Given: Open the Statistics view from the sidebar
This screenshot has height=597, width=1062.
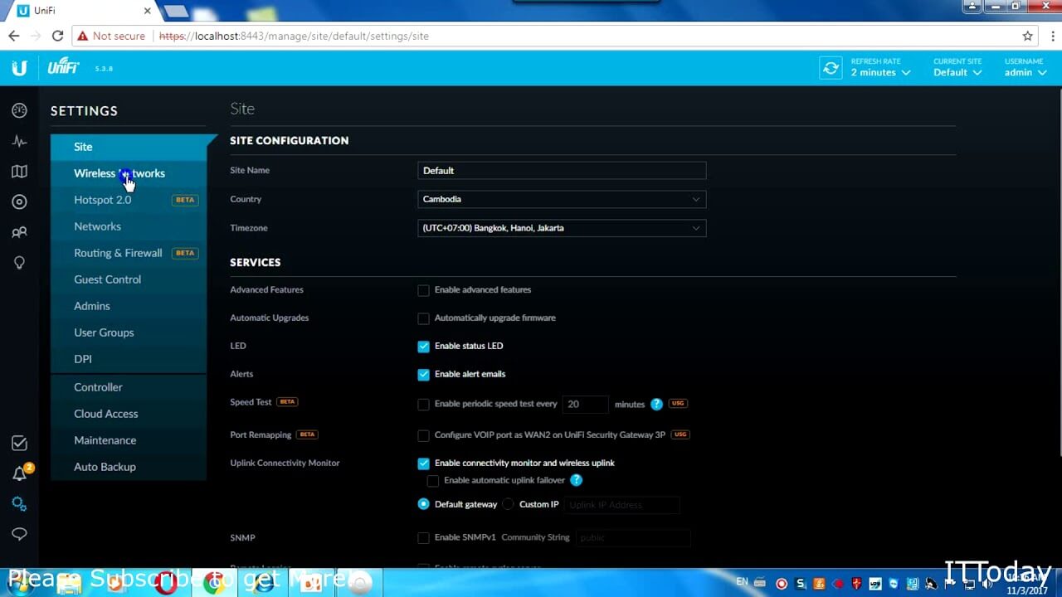Looking at the screenshot, I should (x=19, y=141).
